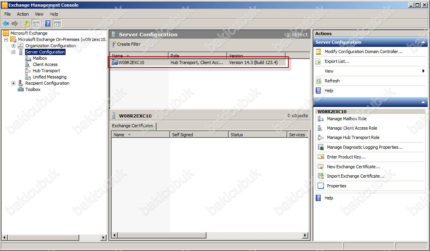Click the Back arrow toolbar icon

[6, 23]
